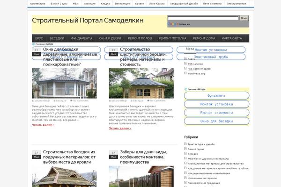
Task: Click Читать далее under the Шестигранная беседка excerpt
Action: (120, 128)
